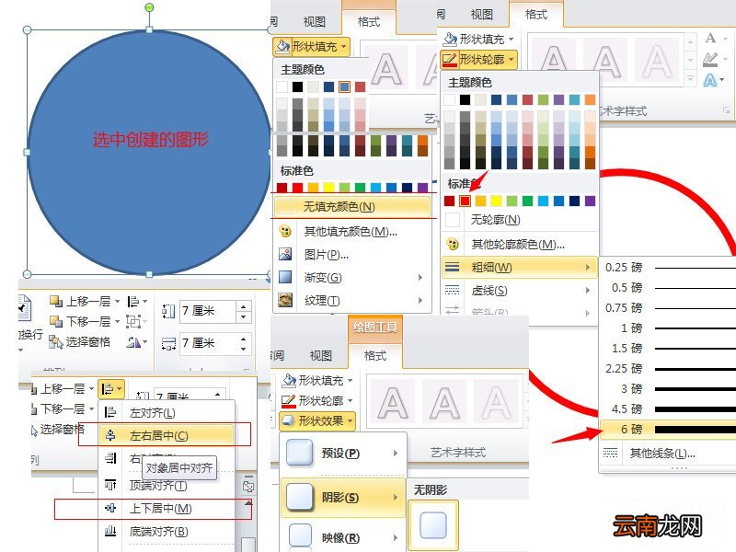Open the 虚线(S) dashes submenu

pos(520,291)
